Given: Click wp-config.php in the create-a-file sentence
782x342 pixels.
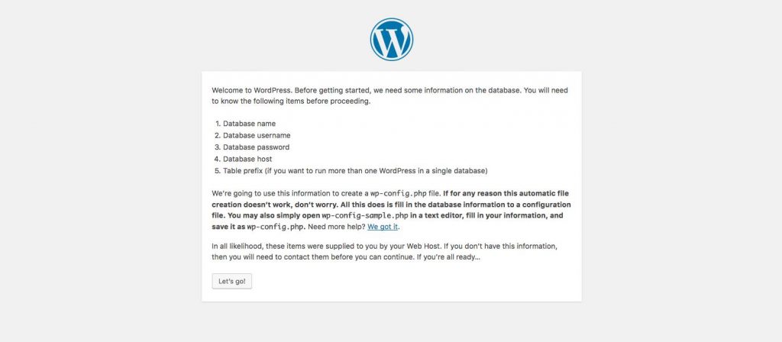Looking at the screenshot, I should coord(399,193).
